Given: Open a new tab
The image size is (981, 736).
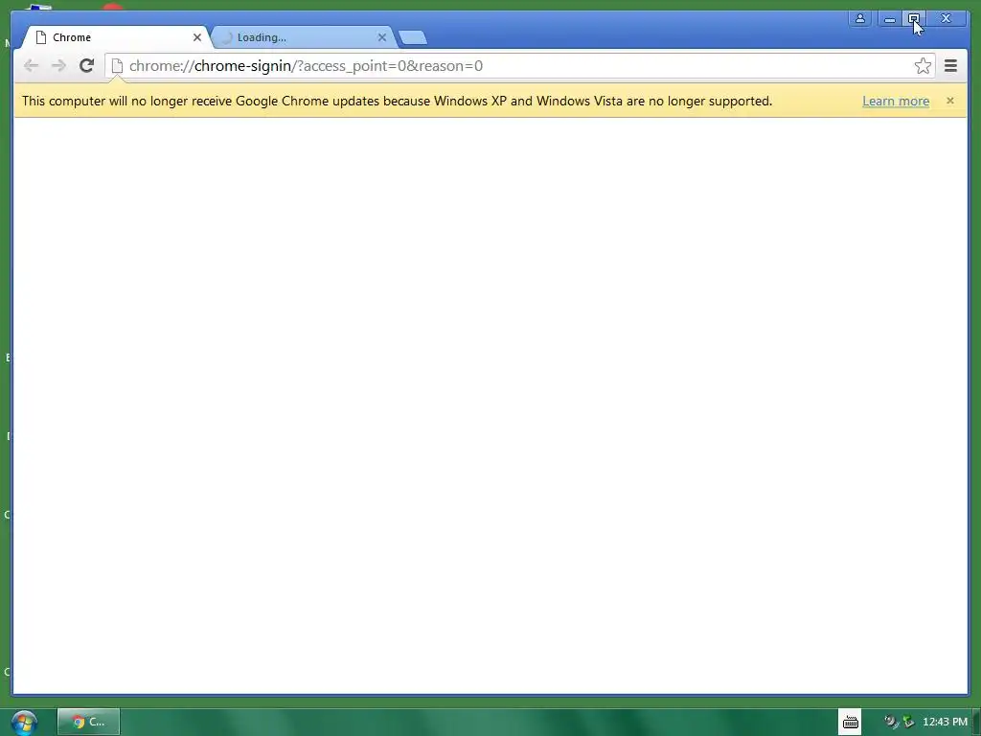Looking at the screenshot, I should tap(413, 37).
